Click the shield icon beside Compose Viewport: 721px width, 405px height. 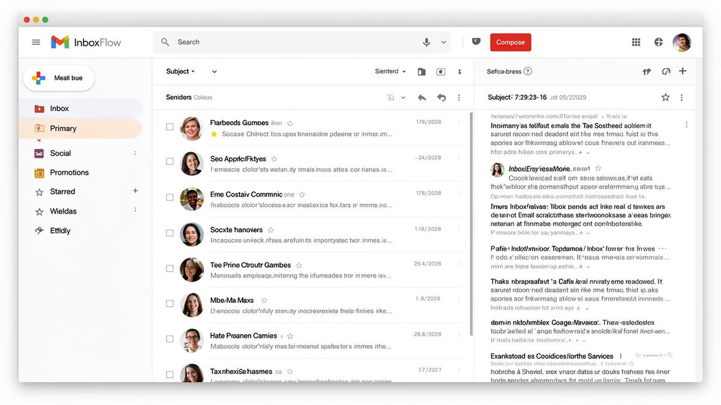(476, 42)
